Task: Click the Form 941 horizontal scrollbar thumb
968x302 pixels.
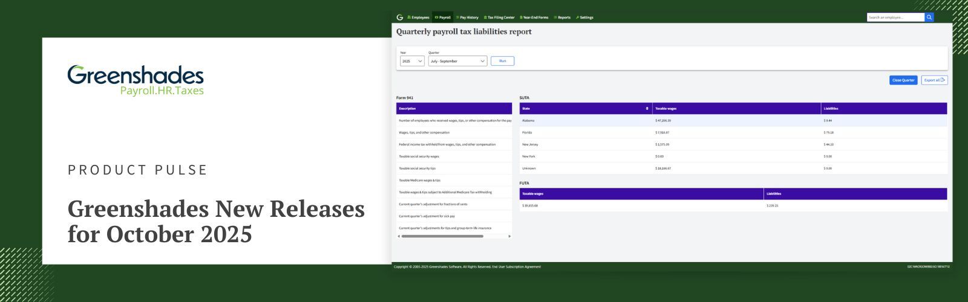Action: point(442,236)
